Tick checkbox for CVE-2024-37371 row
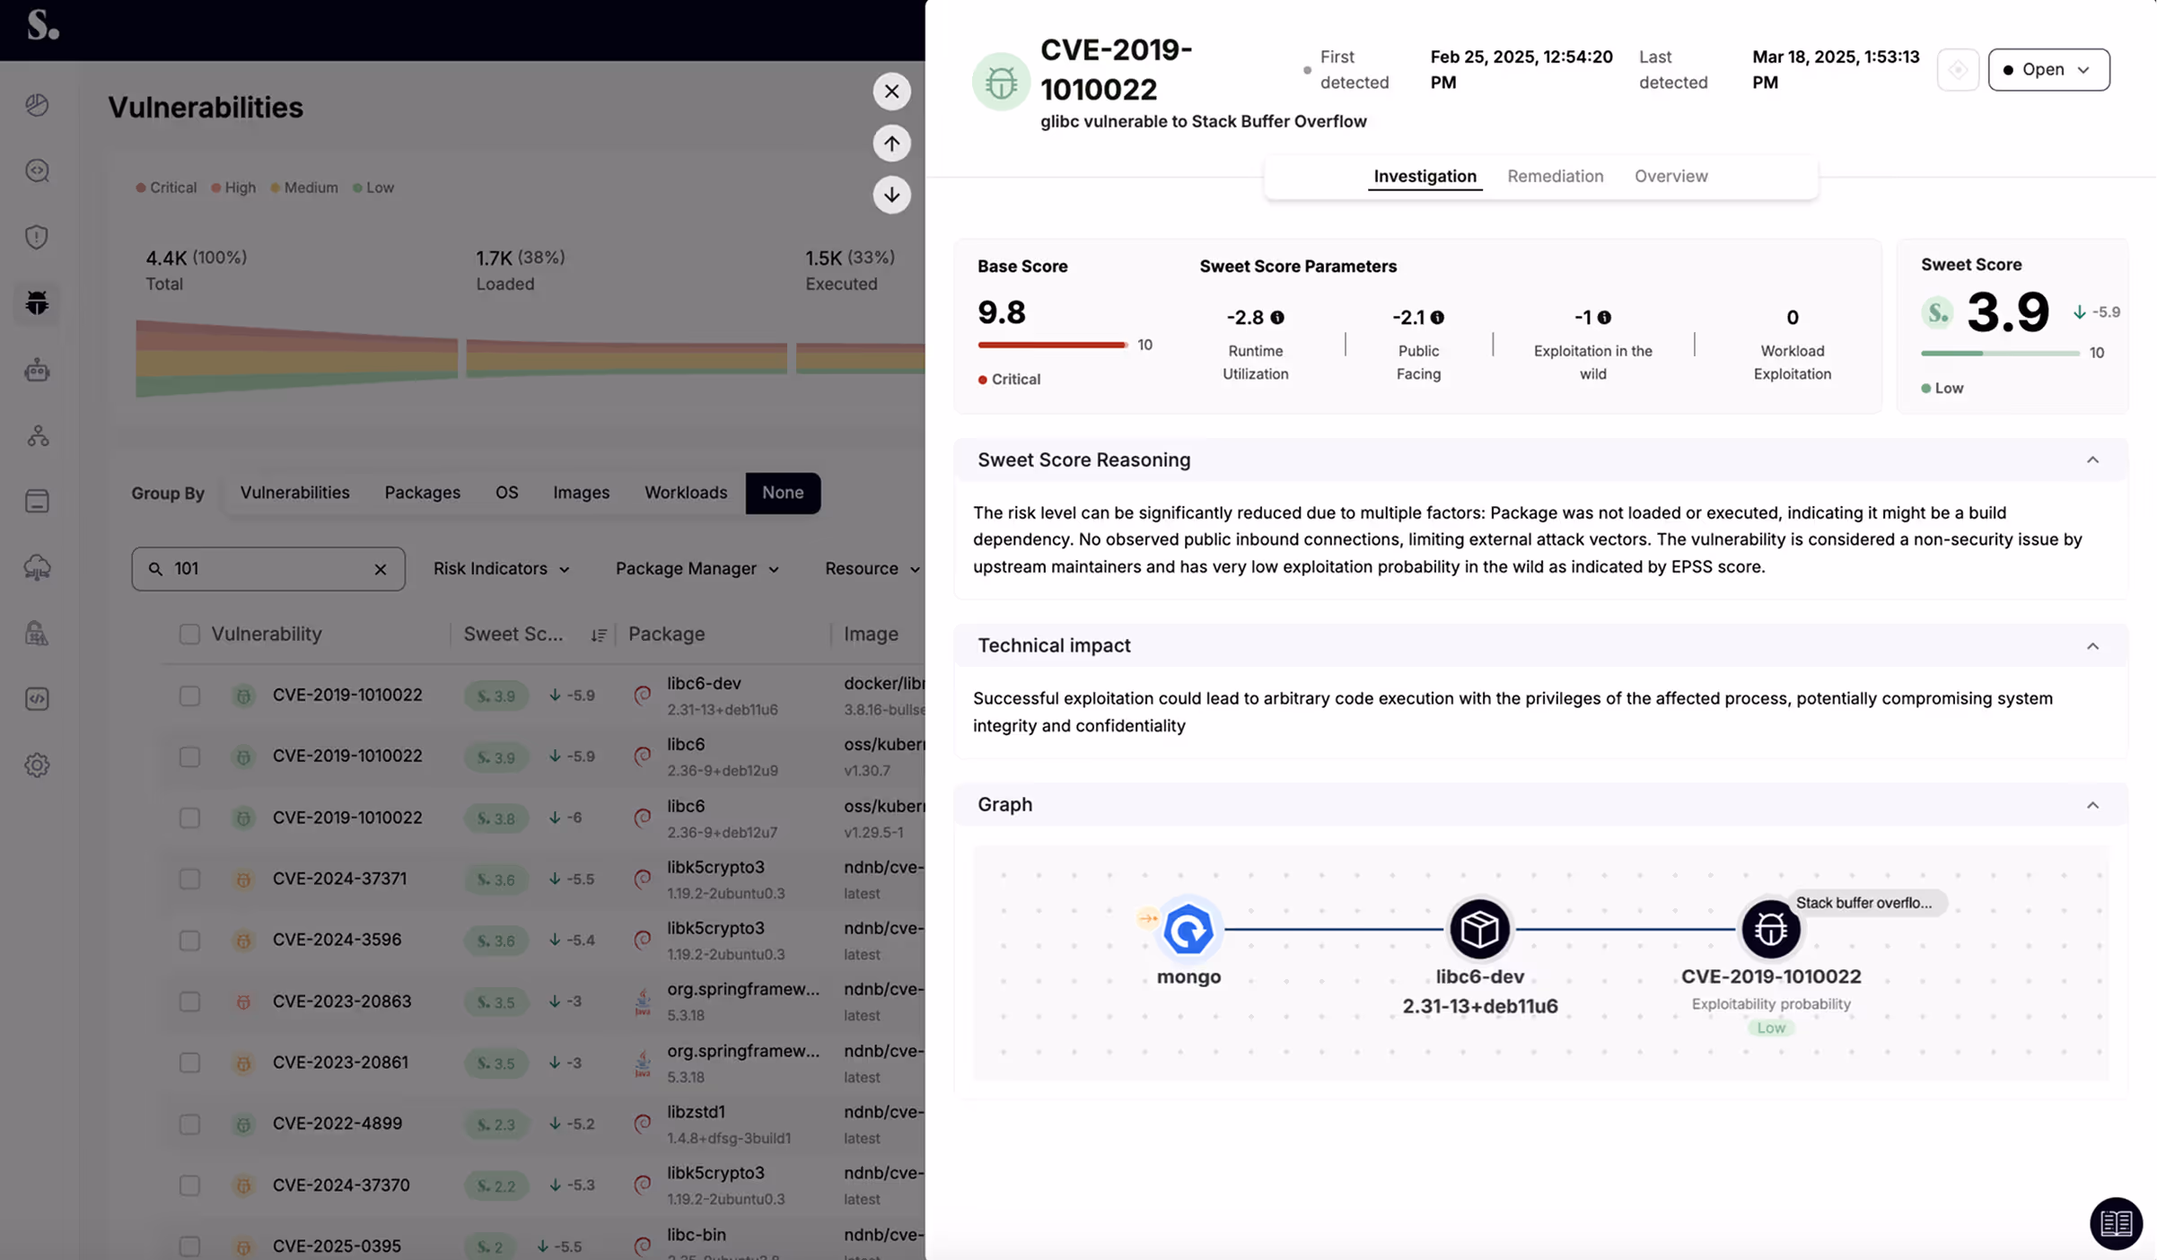The height and width of the screenshot is (1260, 2157). 189,879
